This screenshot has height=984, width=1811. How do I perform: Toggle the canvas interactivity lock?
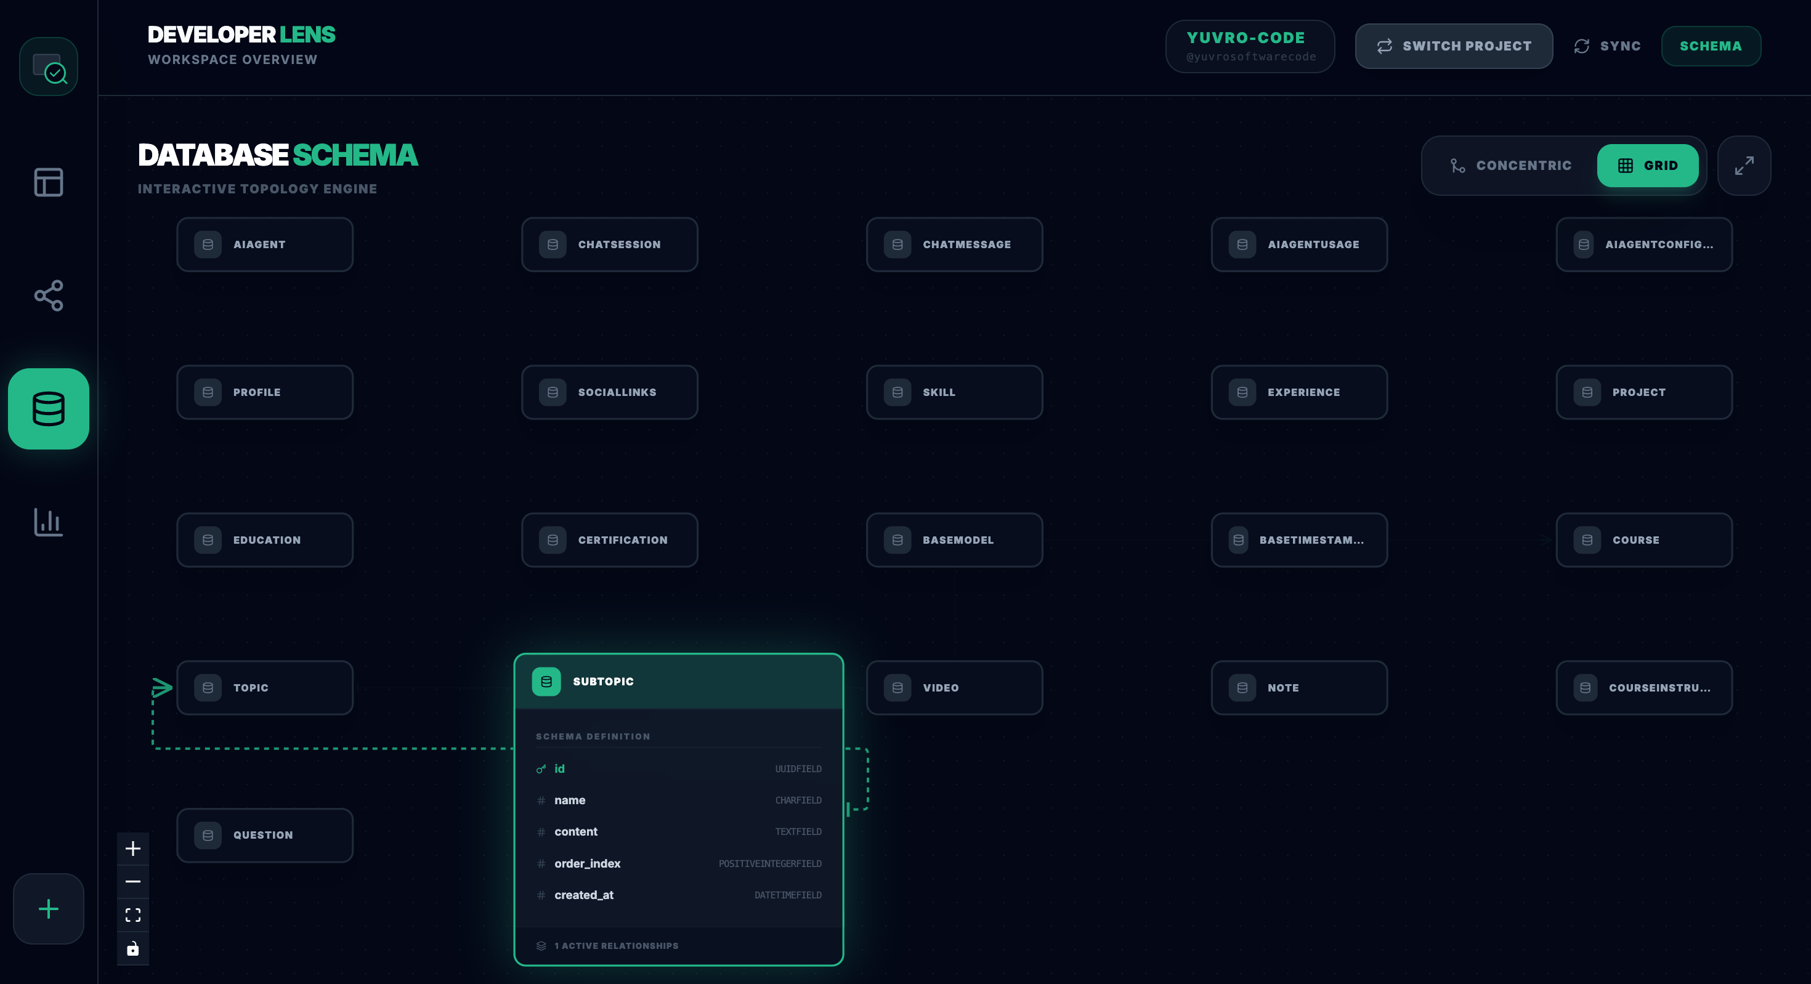point(133,948)
